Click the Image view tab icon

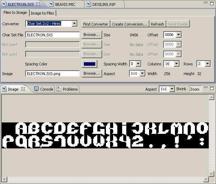[x=4, y=89]
